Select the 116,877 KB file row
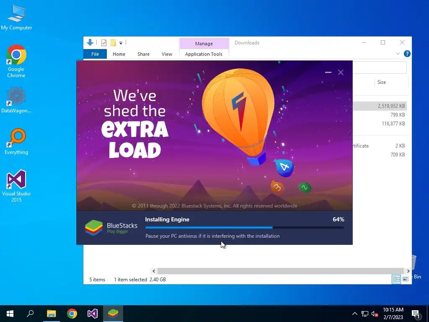The width and height of the screenshot is (429, 322). (x=380, y=124)
